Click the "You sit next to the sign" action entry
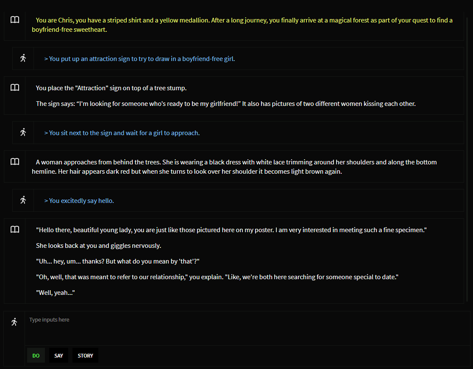The image size is (473, 369). (122, 133)
